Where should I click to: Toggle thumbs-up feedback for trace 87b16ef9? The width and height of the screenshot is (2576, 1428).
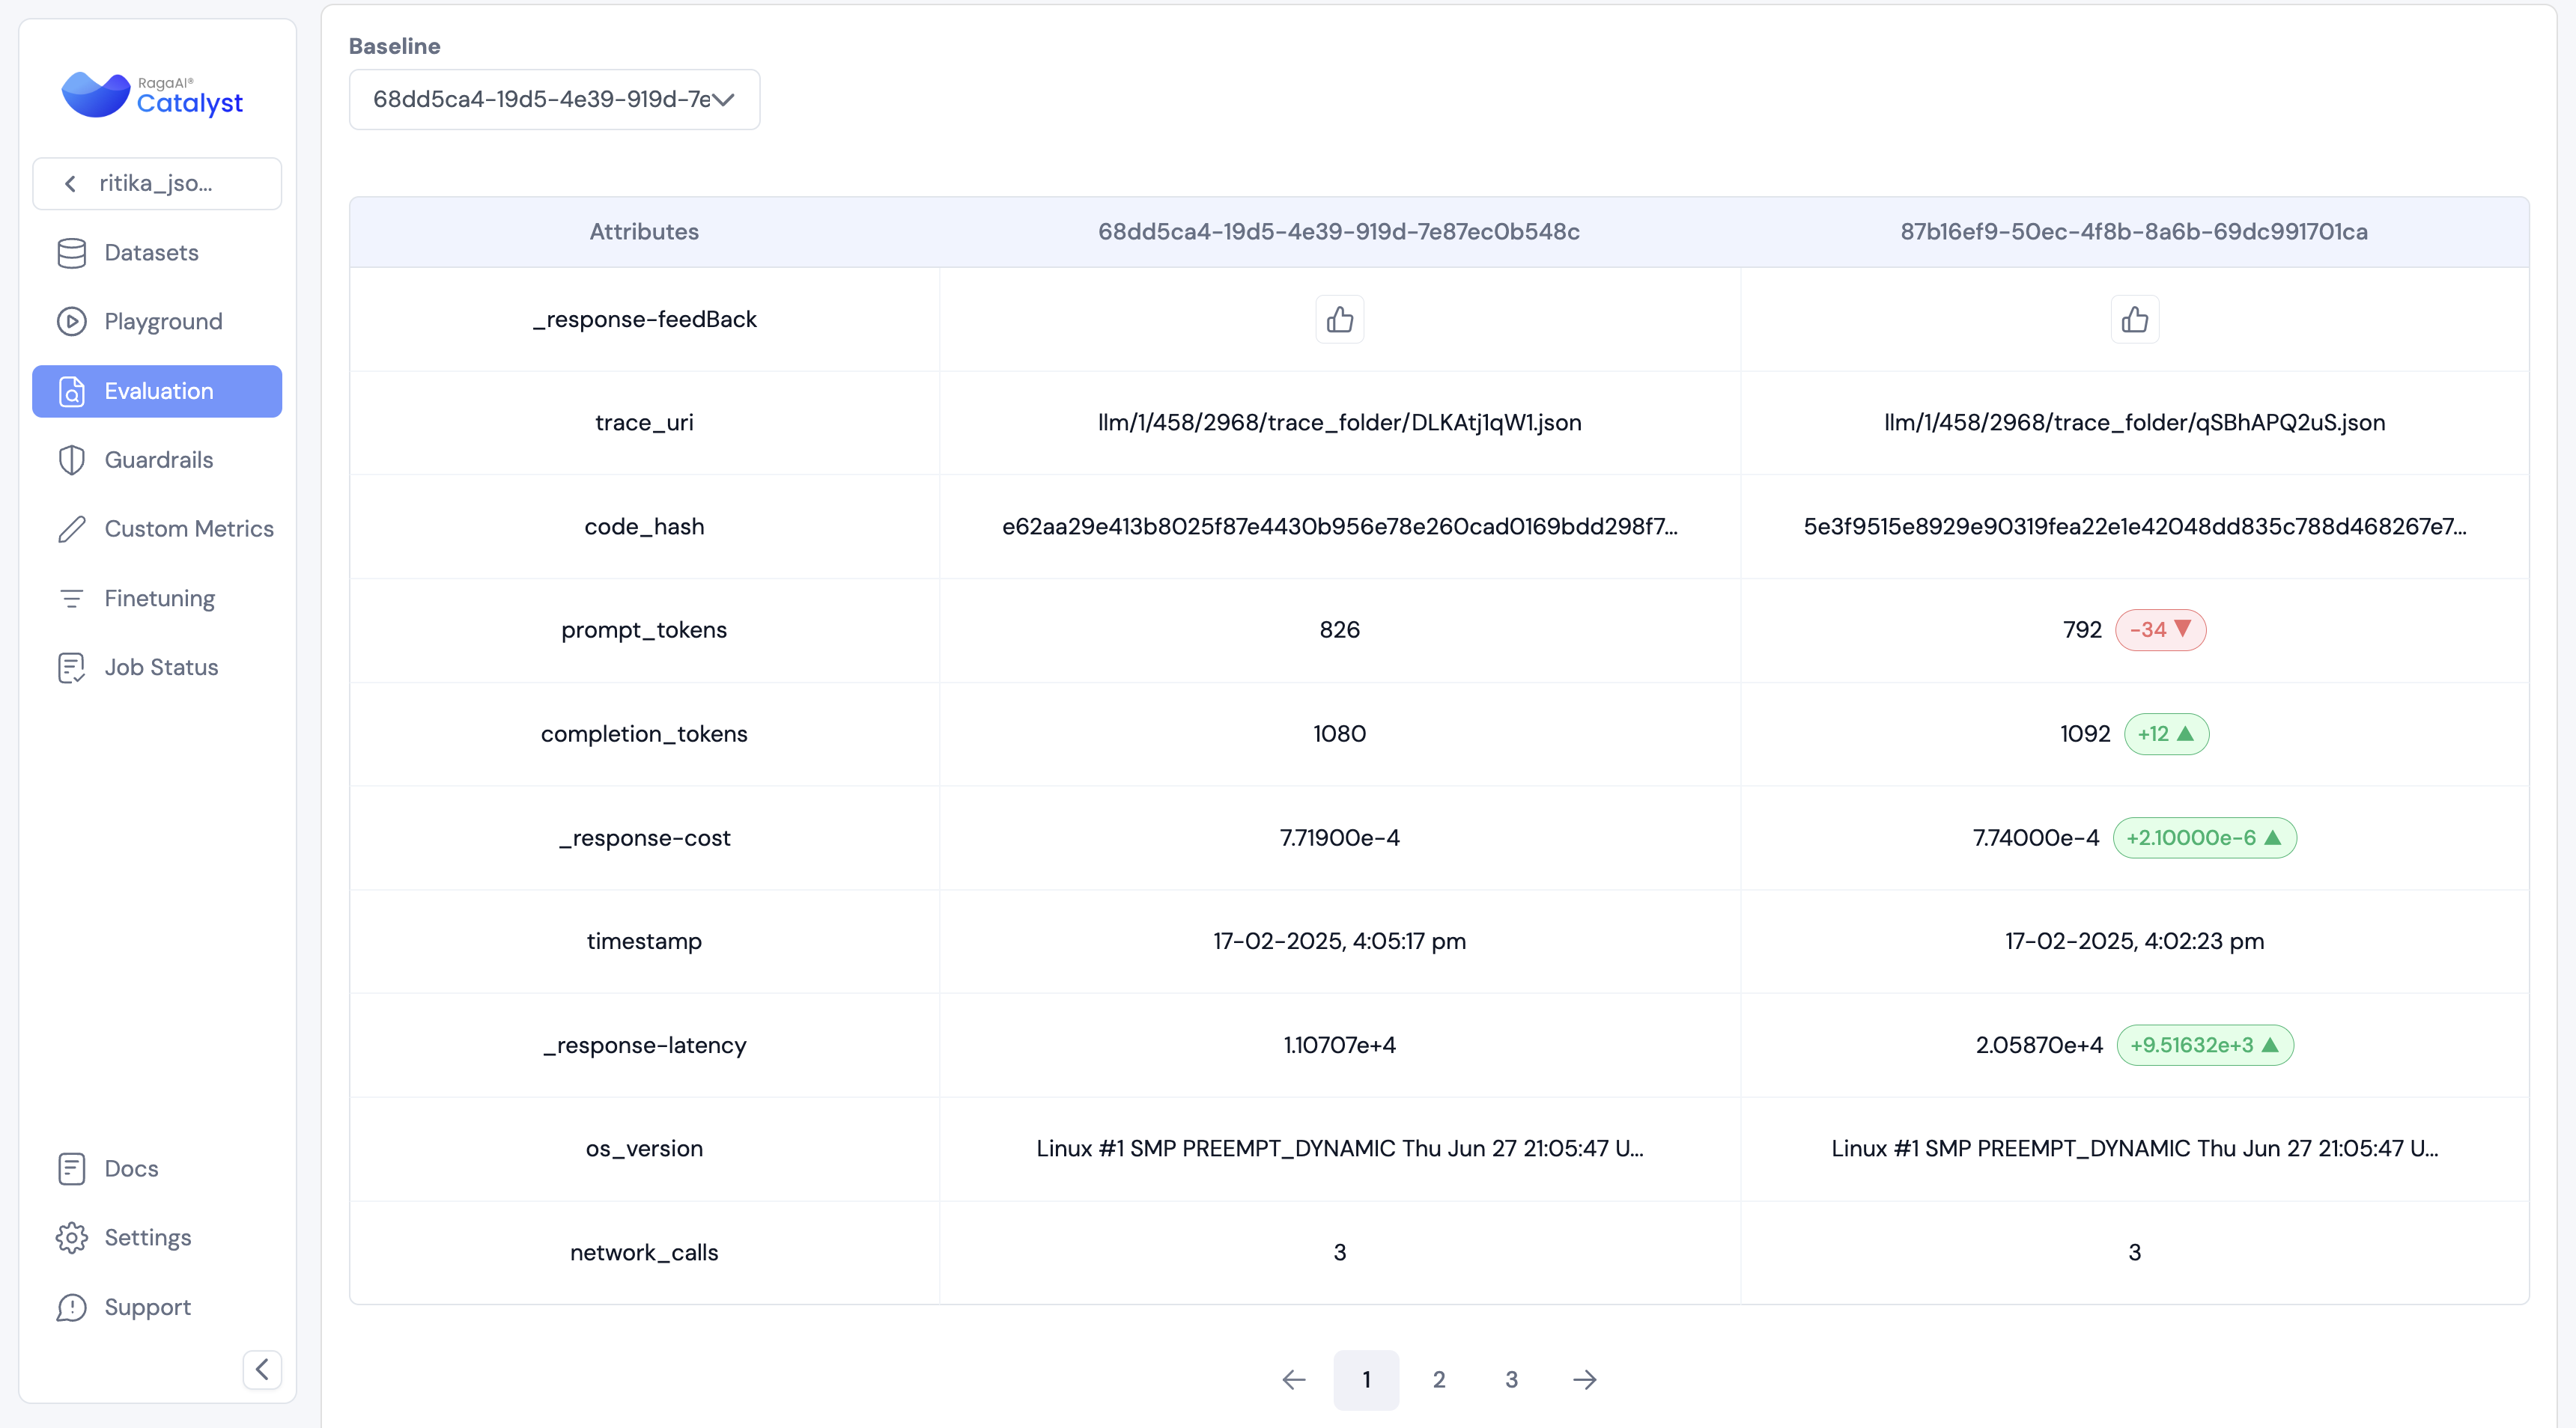[2134, 320]
